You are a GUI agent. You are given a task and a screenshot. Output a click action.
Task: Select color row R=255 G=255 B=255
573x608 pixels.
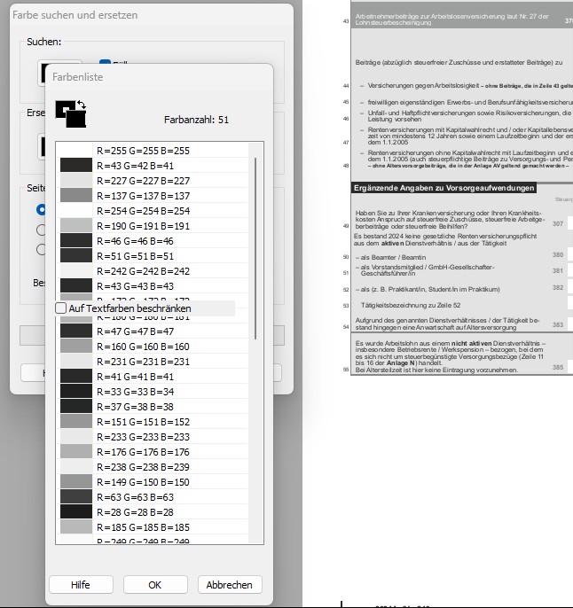point(153,151)
